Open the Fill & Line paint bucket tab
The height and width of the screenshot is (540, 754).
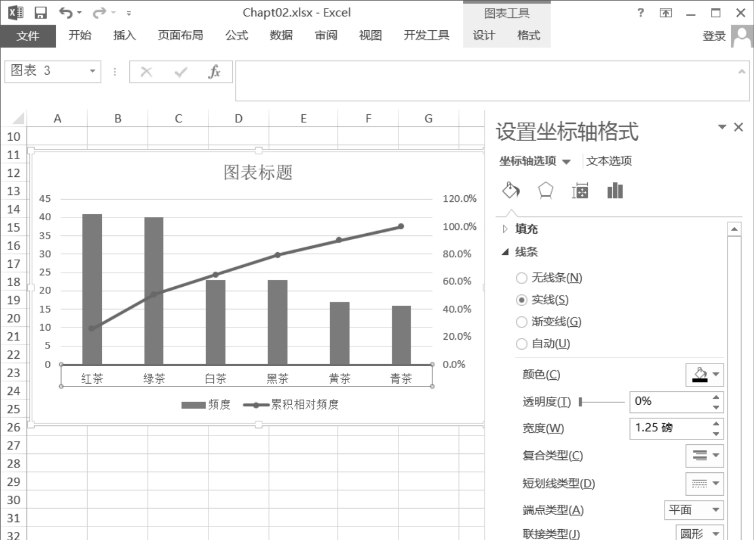[511, 190]
